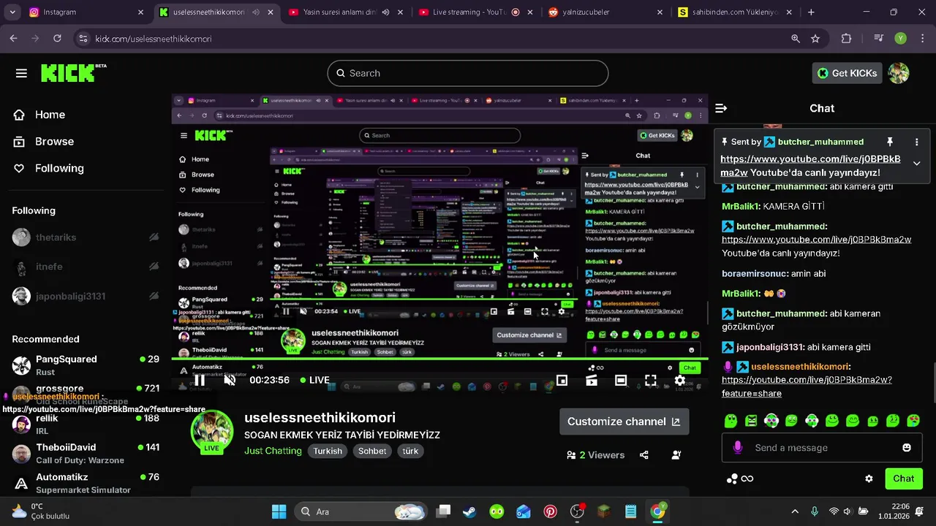This screenshot has width=936, height=526.
Task: Open Browse in the sidebar
Action: pos(44,142)
